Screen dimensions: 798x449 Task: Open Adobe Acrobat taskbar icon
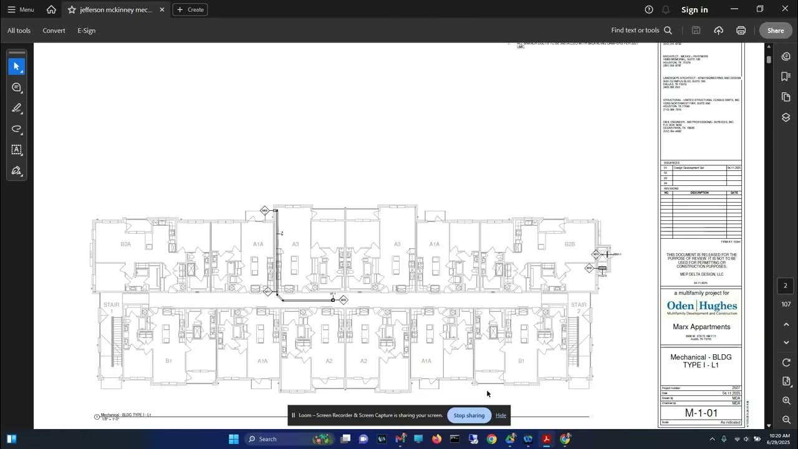(x=546, y=439)
